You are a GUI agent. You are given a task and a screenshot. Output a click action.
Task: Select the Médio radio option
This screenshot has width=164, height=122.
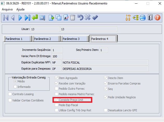(x=15, y=81)
